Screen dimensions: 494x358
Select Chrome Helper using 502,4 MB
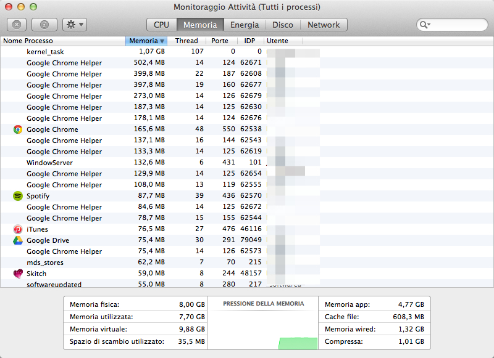(x=247, y=63)
